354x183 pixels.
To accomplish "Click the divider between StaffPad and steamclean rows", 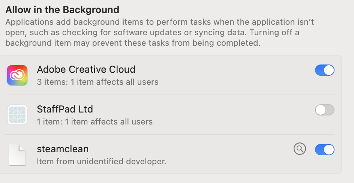I will pos(172,135).
